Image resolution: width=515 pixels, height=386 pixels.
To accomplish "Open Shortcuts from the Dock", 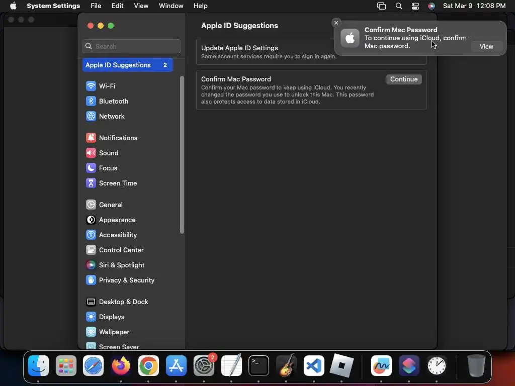I will [x=409, y=365].
